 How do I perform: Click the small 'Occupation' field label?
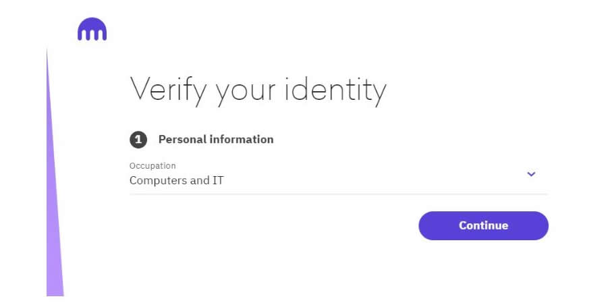[x=152, y=165]
